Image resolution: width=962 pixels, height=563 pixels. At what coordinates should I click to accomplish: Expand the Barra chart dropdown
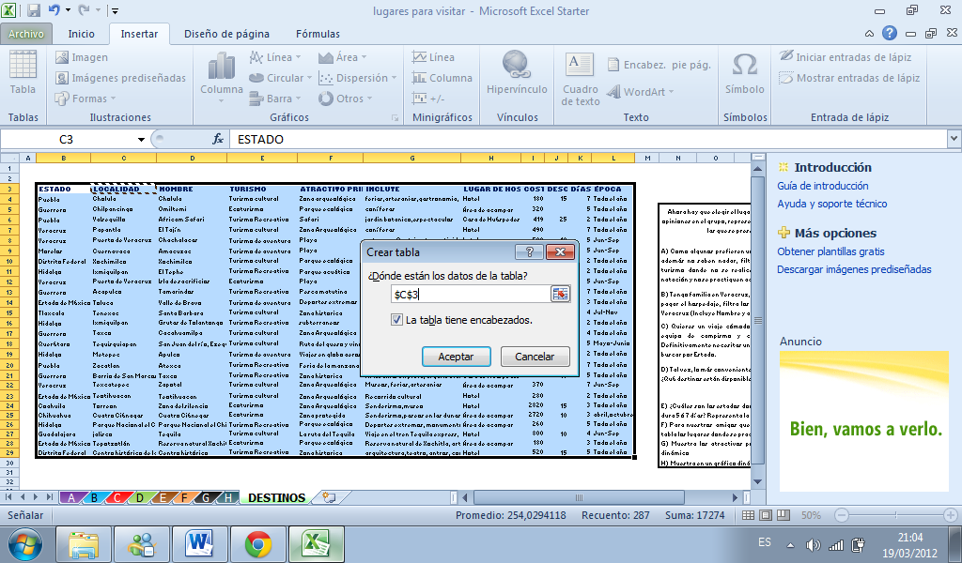click(x=279, y=98)
